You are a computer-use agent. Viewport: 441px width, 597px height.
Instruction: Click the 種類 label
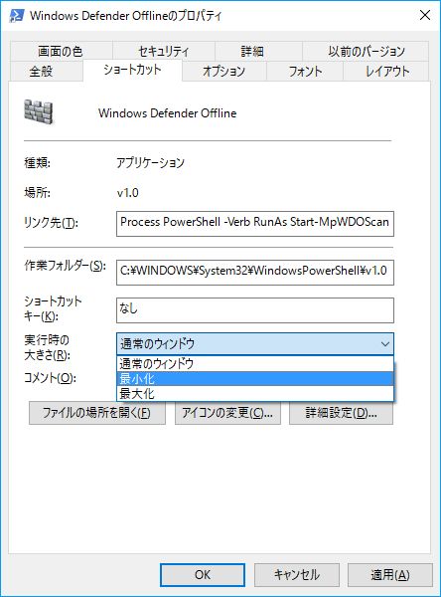click(37, 163)
